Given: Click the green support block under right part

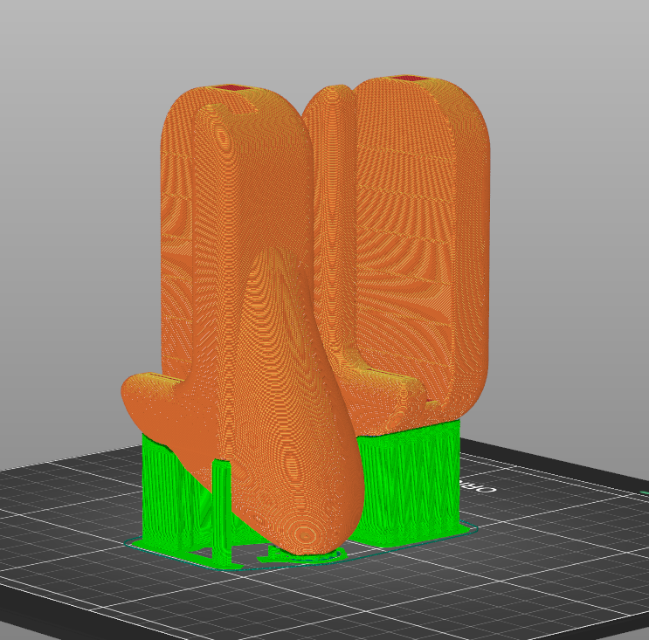Looking at the screenshot, I should (x=408, y=484).
